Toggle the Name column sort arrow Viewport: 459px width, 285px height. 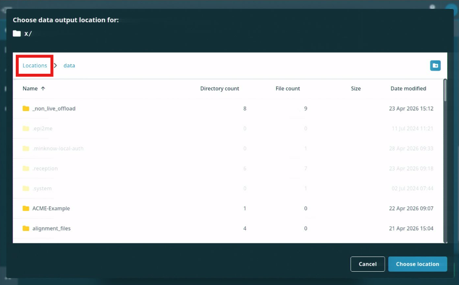[44, 88]
